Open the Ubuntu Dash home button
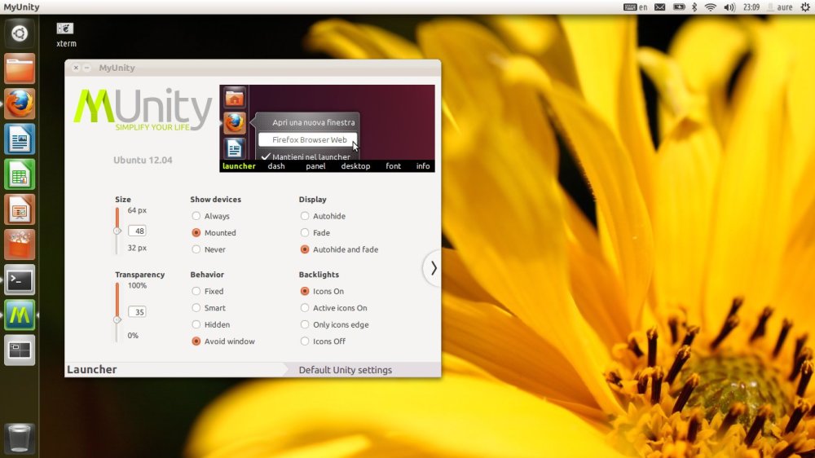Image resolution: width=815 pixels, height=458 pixels. tap(20, 33)
